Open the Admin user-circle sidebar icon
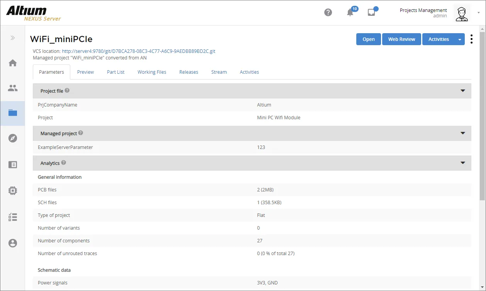Screen dimensions: 486x291 coord(13,243)
